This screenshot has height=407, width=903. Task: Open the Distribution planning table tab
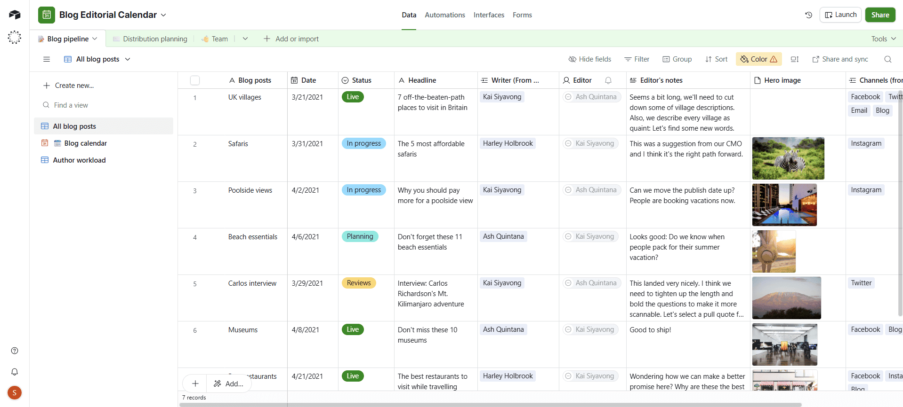pos(154,39)
